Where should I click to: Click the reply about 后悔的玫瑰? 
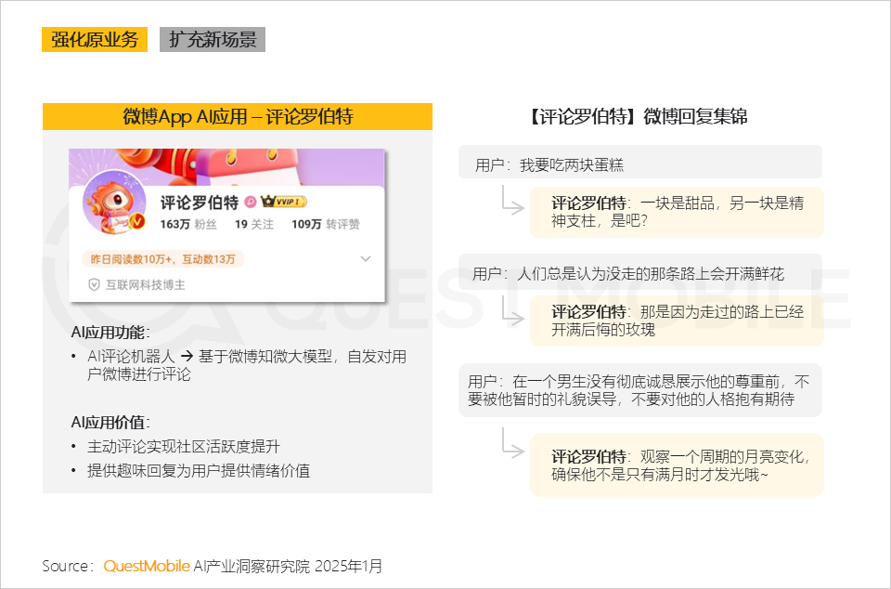677,321
